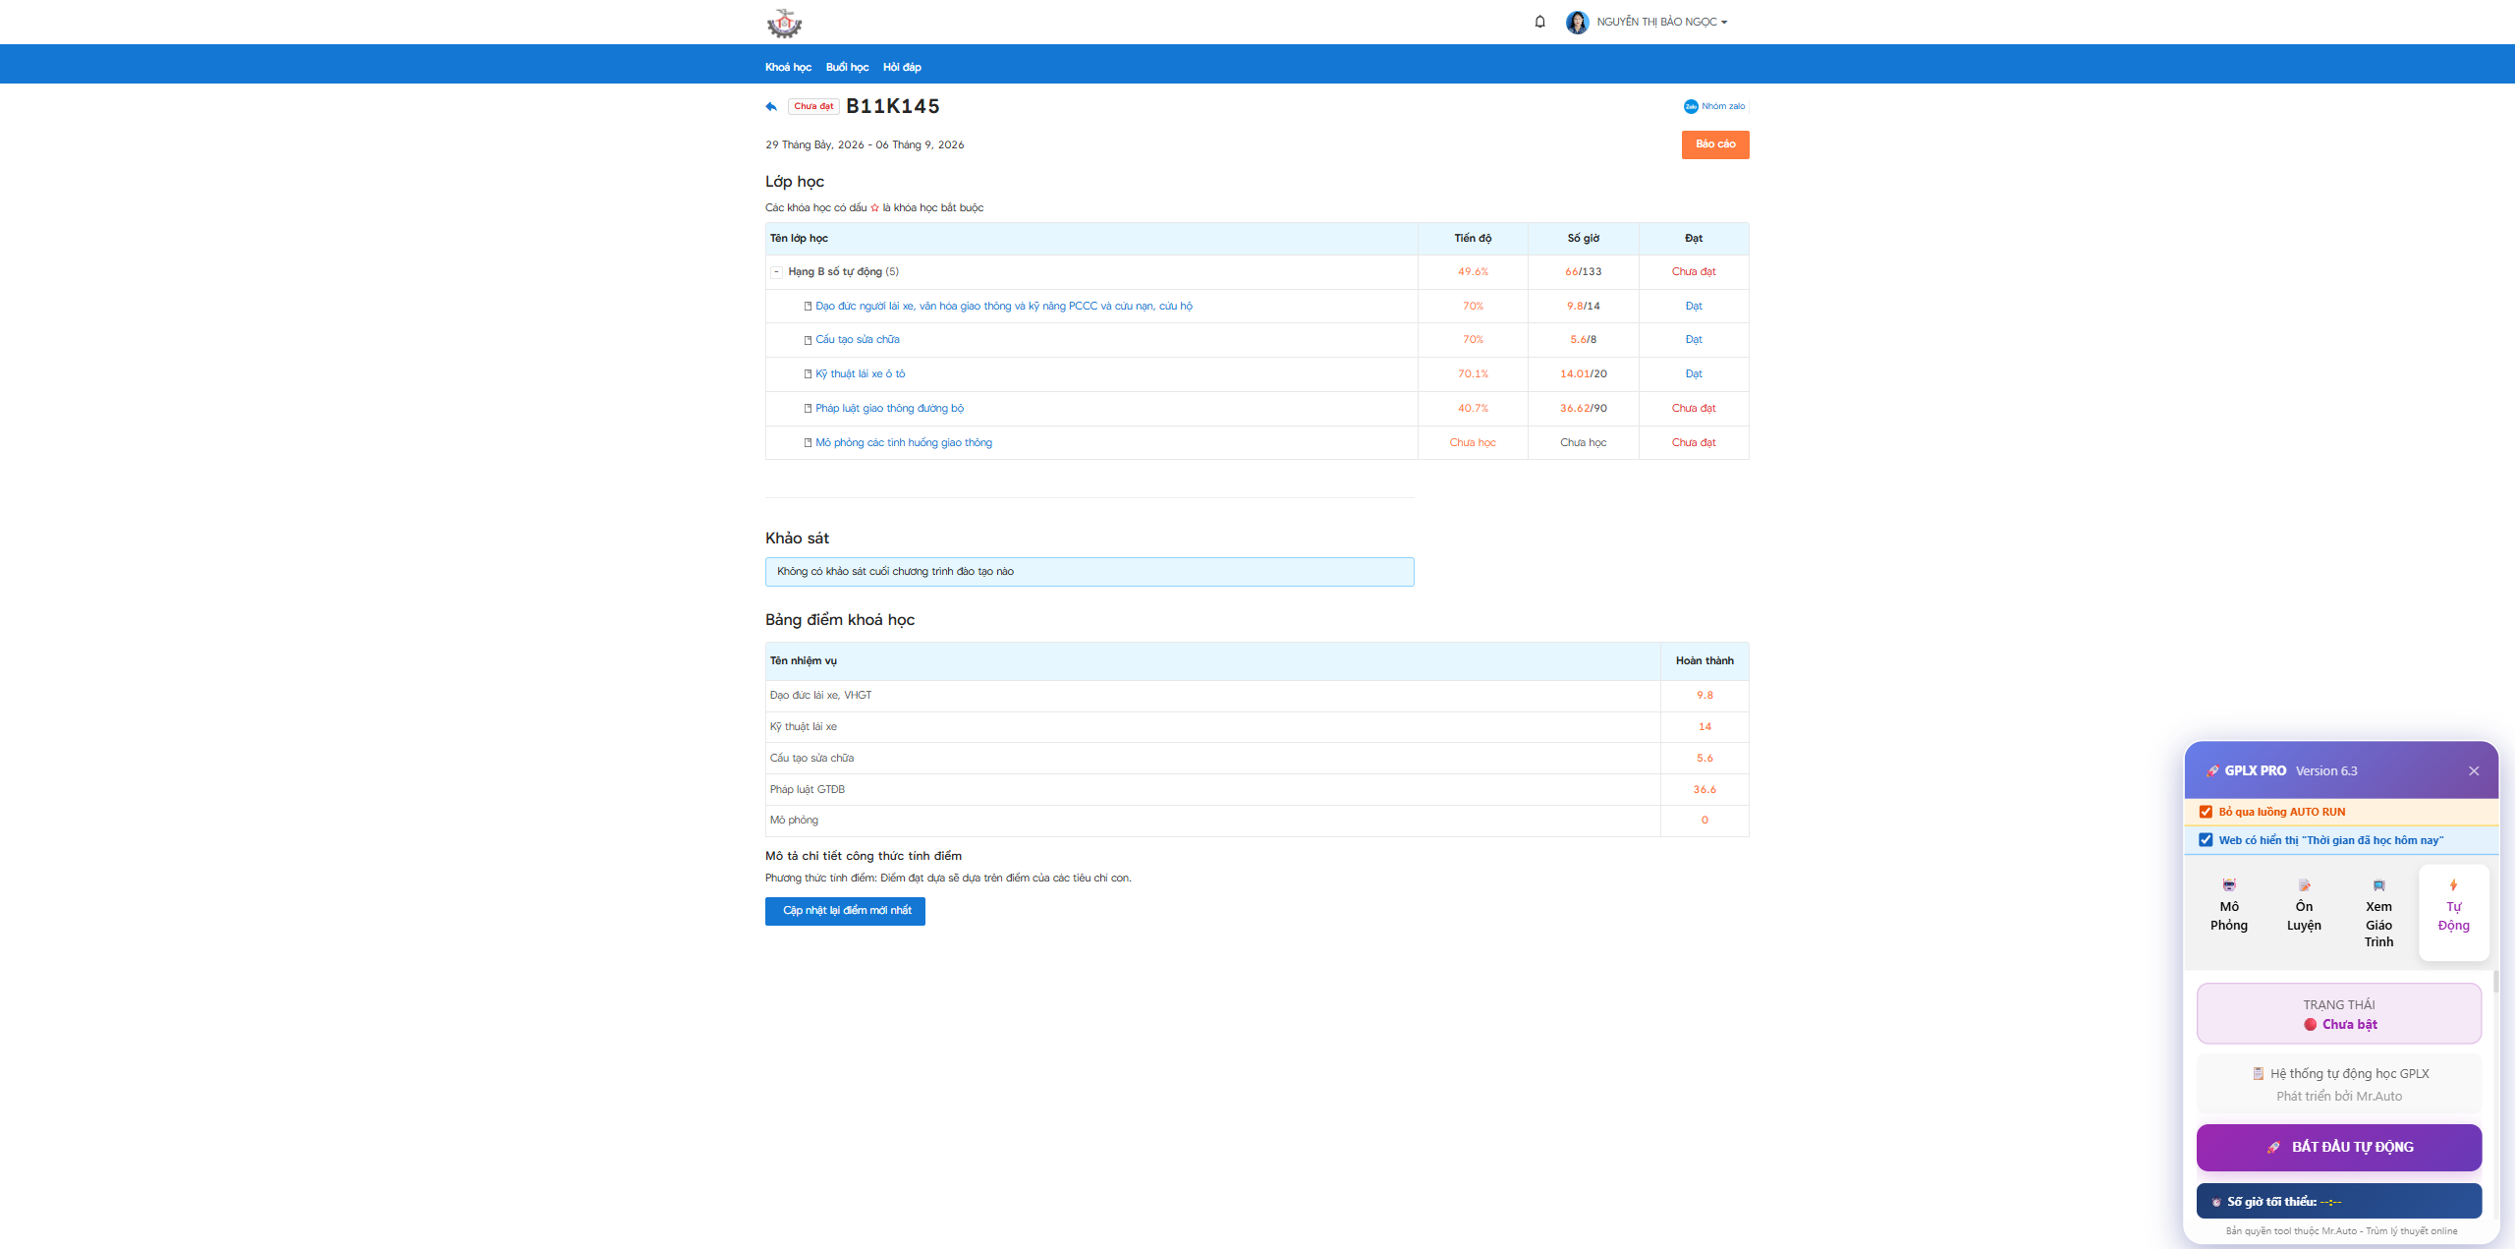2515x1249 pixels.
Task: Click the Pháp luật GTĐB score row
Action: click(x=1257, y=789)
